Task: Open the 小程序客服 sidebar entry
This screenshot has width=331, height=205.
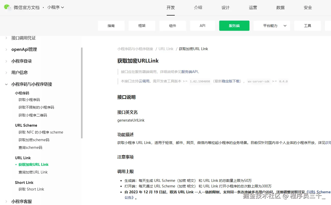Action: click(22, 201)
